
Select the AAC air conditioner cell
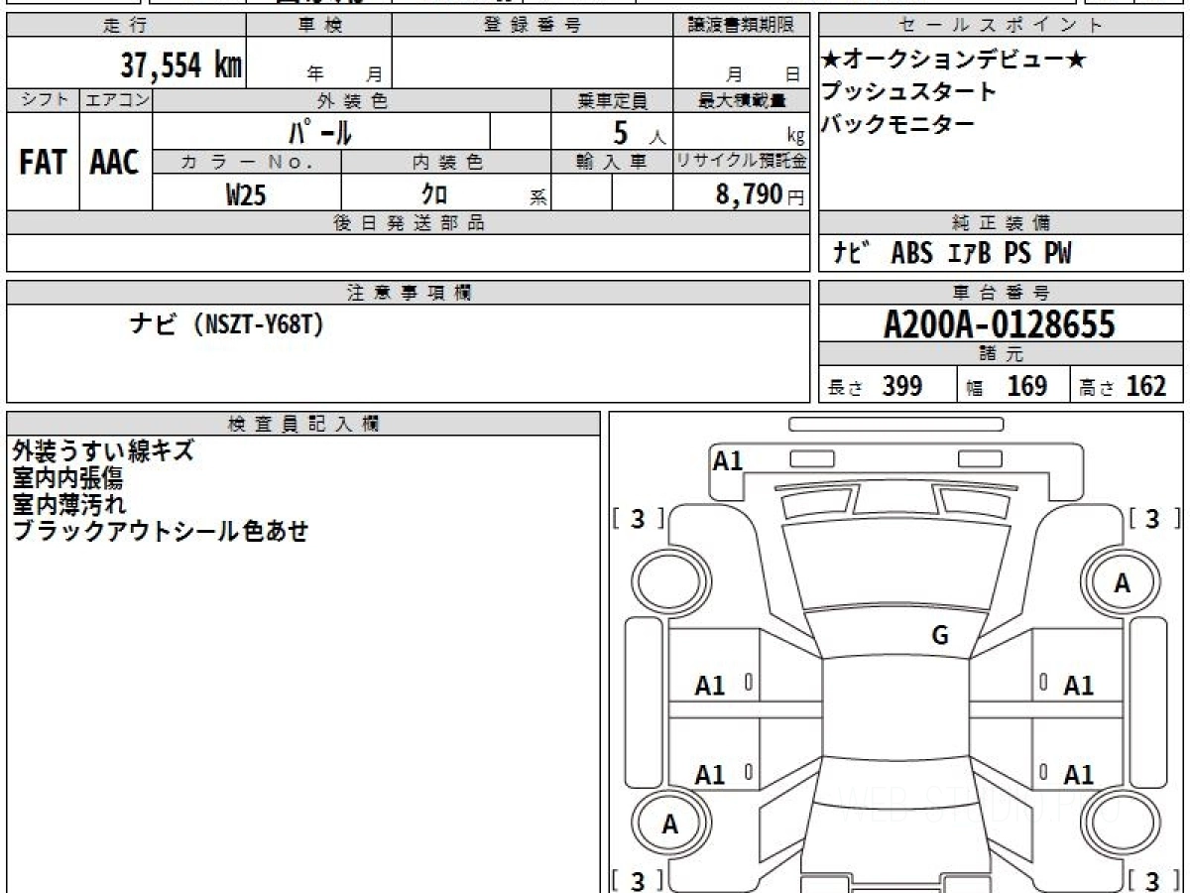pyautogui.click(x=115, y=163)
